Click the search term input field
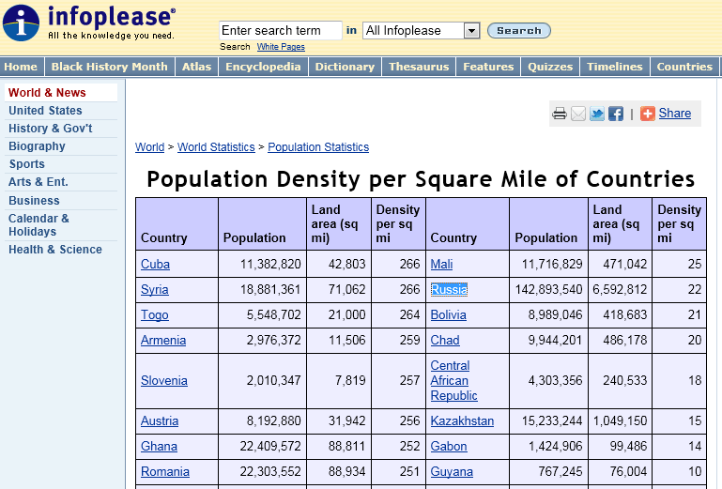The image size is (722, 489). pyautogui.click(x=281, y=31)
